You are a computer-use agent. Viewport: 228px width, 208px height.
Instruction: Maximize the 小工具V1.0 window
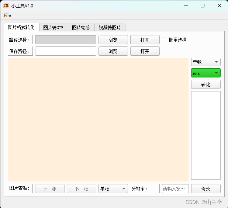(x=203, y=6)
